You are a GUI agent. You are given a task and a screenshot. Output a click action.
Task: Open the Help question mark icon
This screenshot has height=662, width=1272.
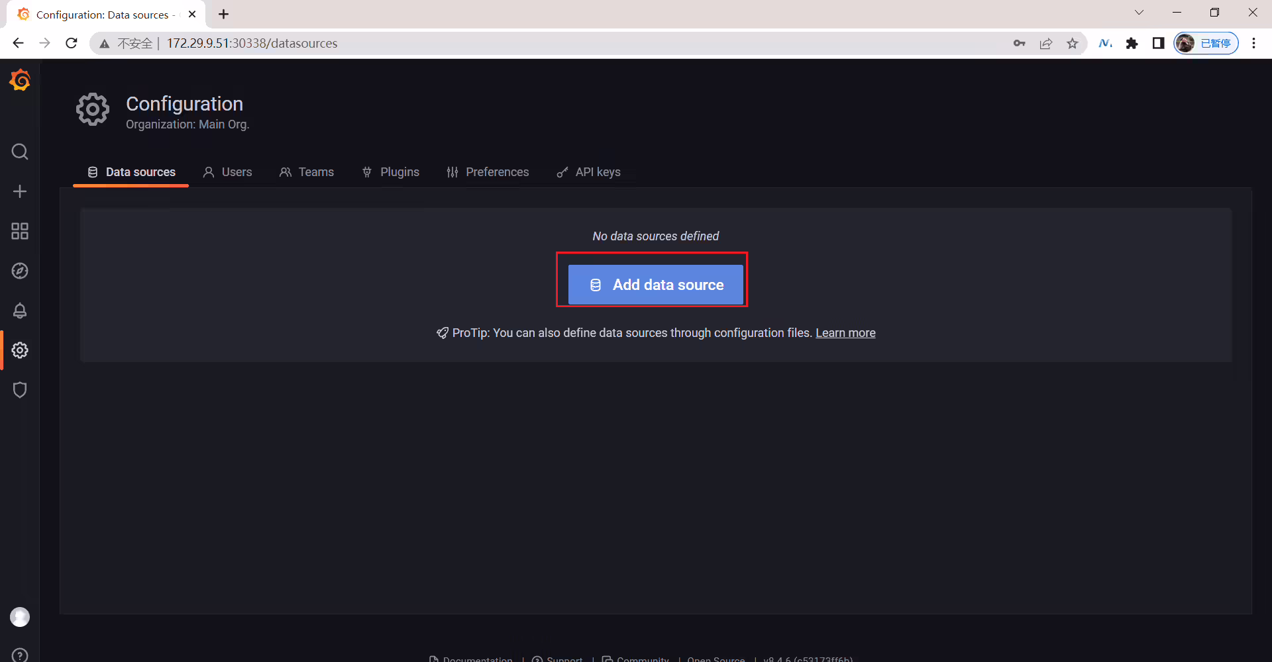click(20, 655)
